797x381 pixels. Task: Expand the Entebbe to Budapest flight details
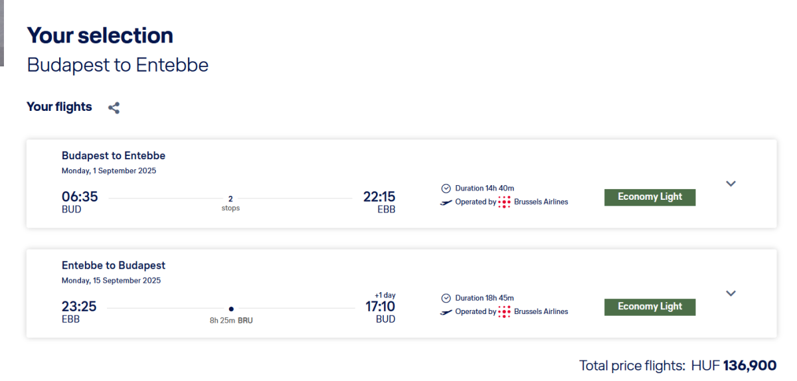731,293
